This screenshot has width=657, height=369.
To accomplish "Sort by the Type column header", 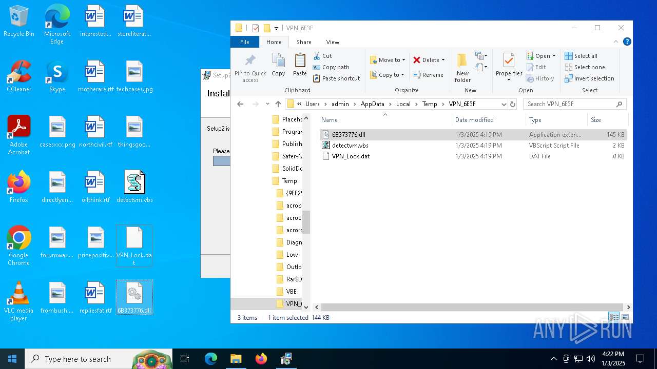I will click(556, 120).
